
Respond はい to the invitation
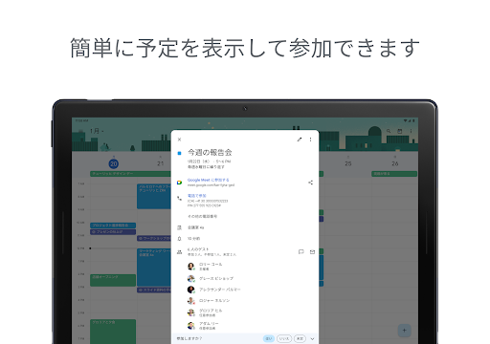click(269, 338)
